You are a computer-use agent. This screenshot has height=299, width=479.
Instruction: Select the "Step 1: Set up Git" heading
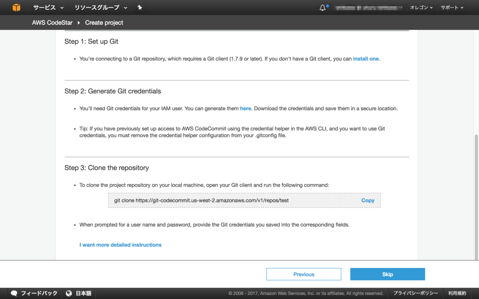pos(91,42)
